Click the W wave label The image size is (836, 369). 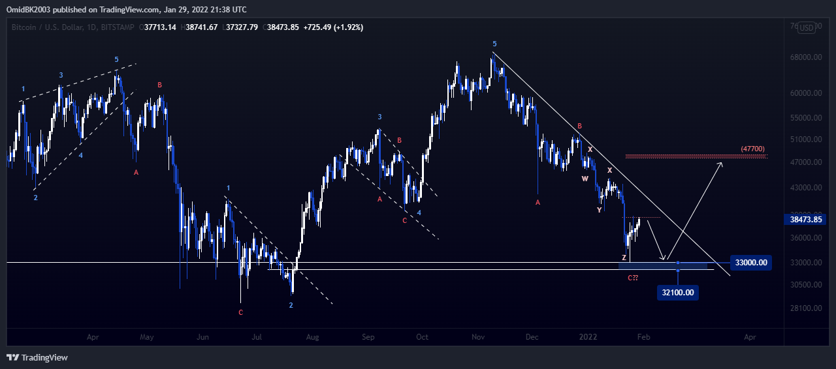[585, 179]
